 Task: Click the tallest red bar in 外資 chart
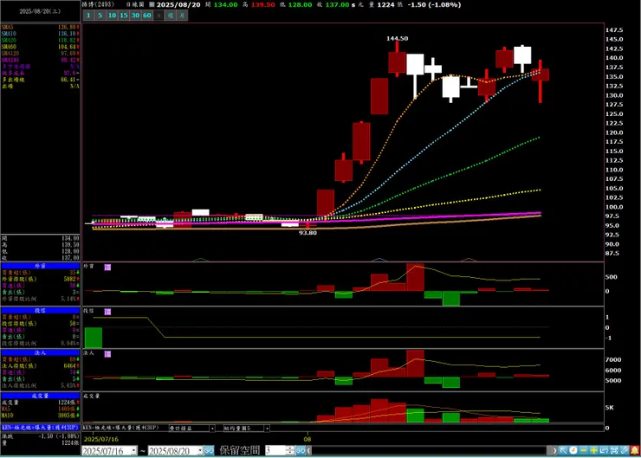click(x=415, y=277)
